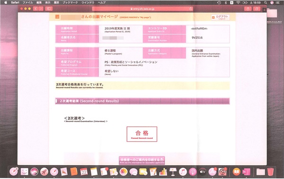Go back with Safari's back arrow

point(35,9)
